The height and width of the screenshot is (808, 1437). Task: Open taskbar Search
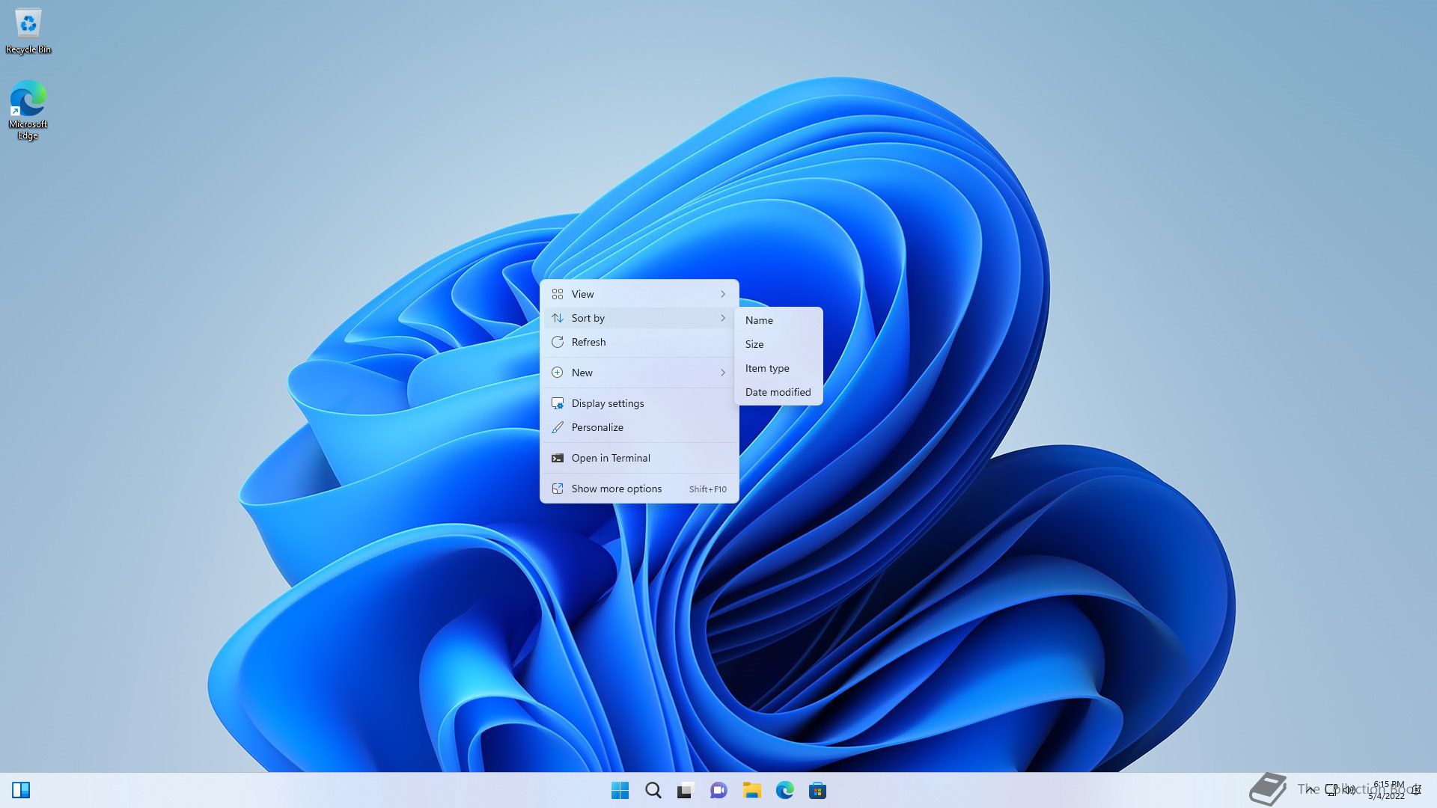[653, 790]
